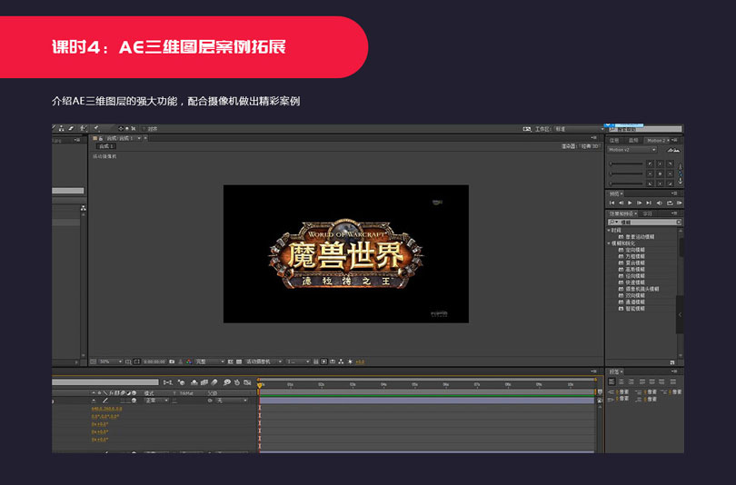736x485 pixels.
Task: Toggle the transparency grid in viewer
Action: click(x=238, y=361)
